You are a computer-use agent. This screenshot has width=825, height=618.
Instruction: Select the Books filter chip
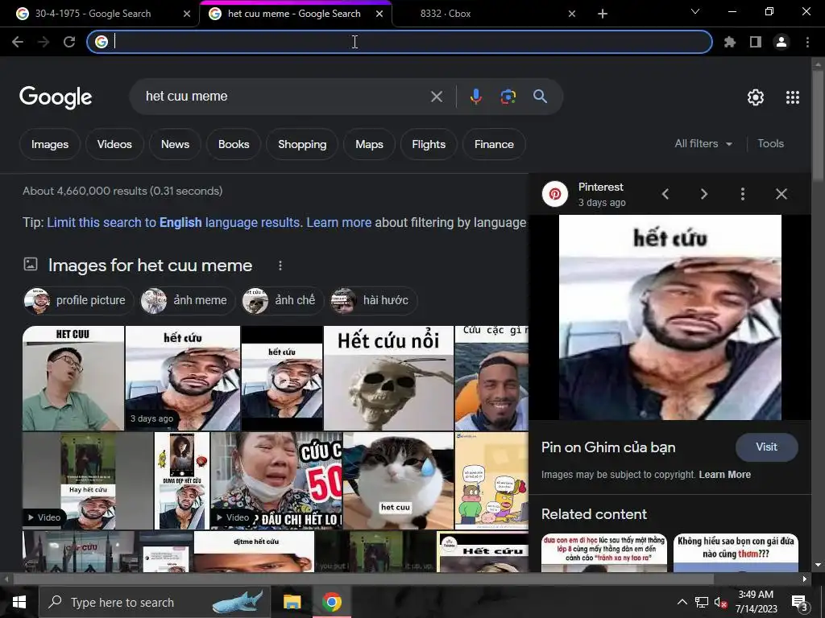234,144
